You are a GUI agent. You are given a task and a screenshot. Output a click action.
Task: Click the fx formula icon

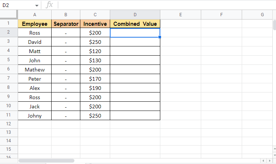coord(49,6)
